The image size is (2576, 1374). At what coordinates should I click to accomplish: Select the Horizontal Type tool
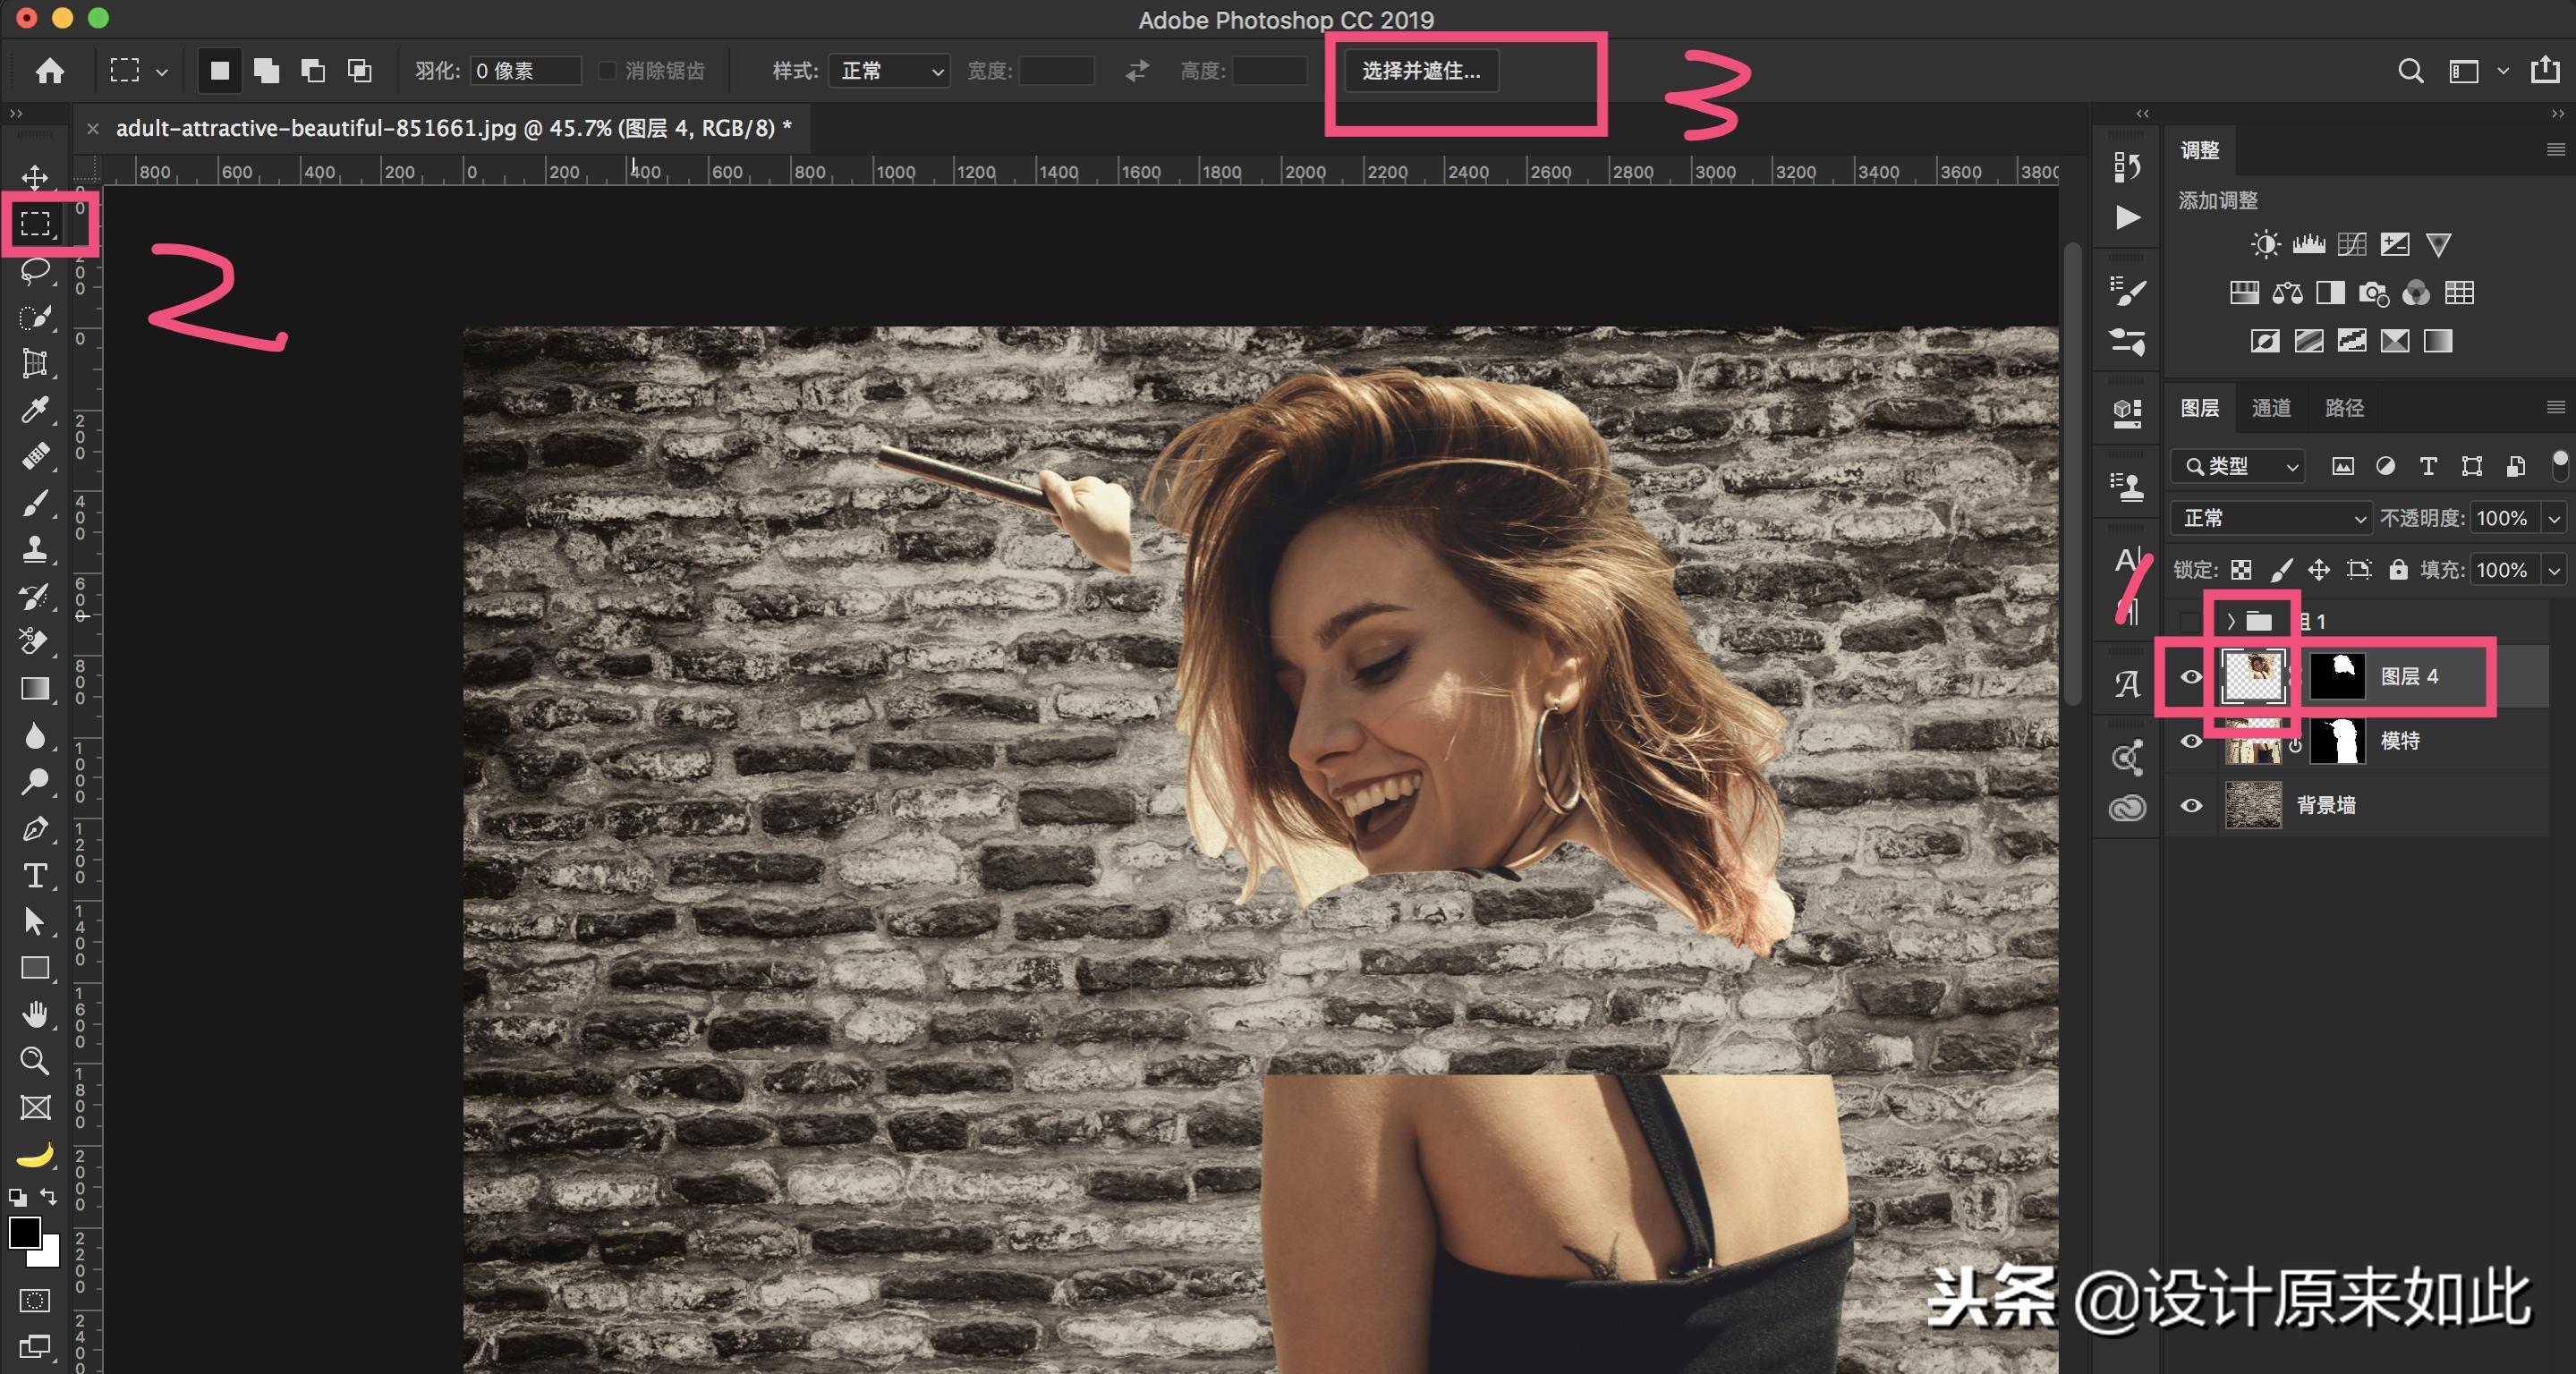(35, 876)
